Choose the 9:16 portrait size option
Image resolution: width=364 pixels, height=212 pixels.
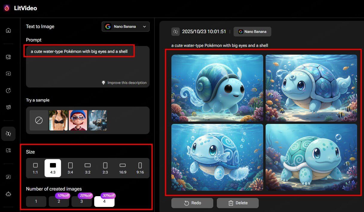point(140,168)
